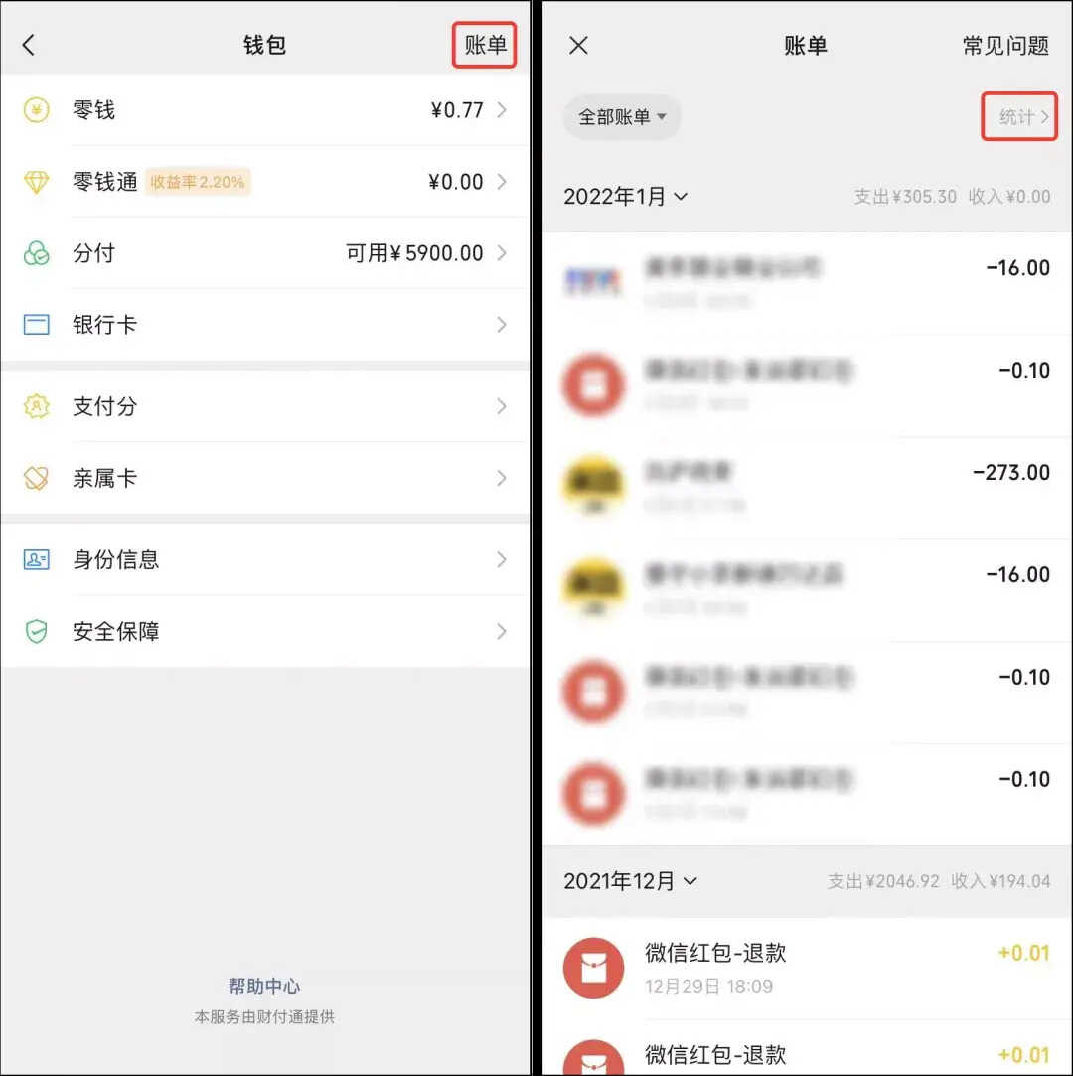Expand the 2021年12月 month selector

(630, 881)
